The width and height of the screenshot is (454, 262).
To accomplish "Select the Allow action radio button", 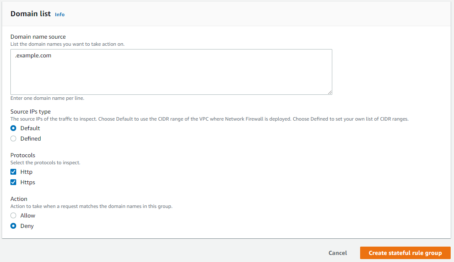I will (13, 215).
